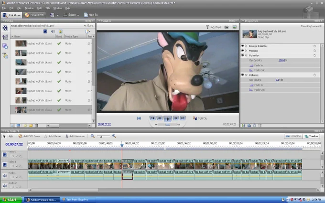Filter media by audio using the speaker icon

[x=53, y=31]
